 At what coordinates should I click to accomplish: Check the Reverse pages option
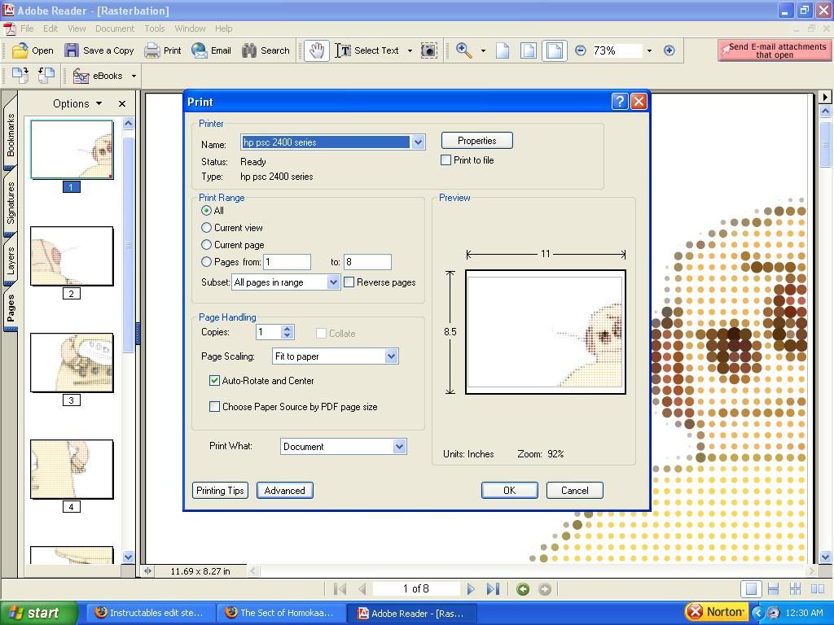click(349, 282)
